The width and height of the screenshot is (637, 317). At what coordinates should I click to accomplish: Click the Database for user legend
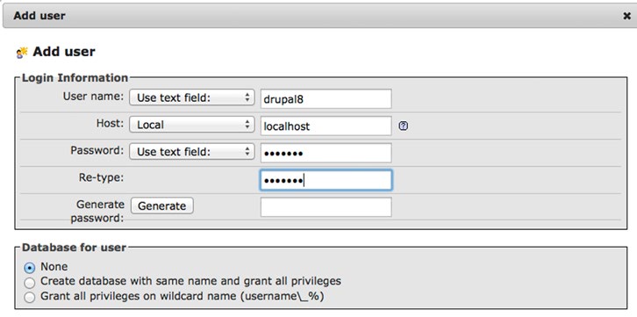(x=74, y=248)
